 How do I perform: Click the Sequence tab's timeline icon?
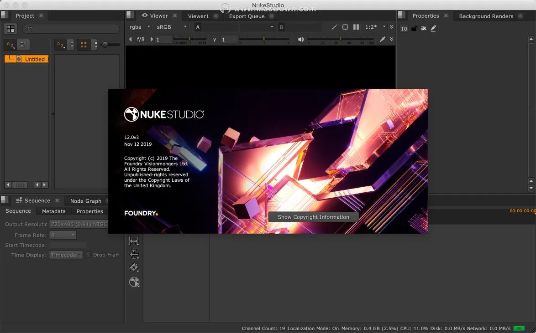coord(19,200)
